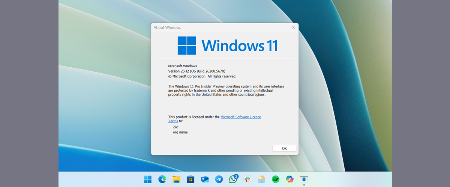Open Slack from the taskbar
This screenshot has height=187, width=450.
click(247, 179)
